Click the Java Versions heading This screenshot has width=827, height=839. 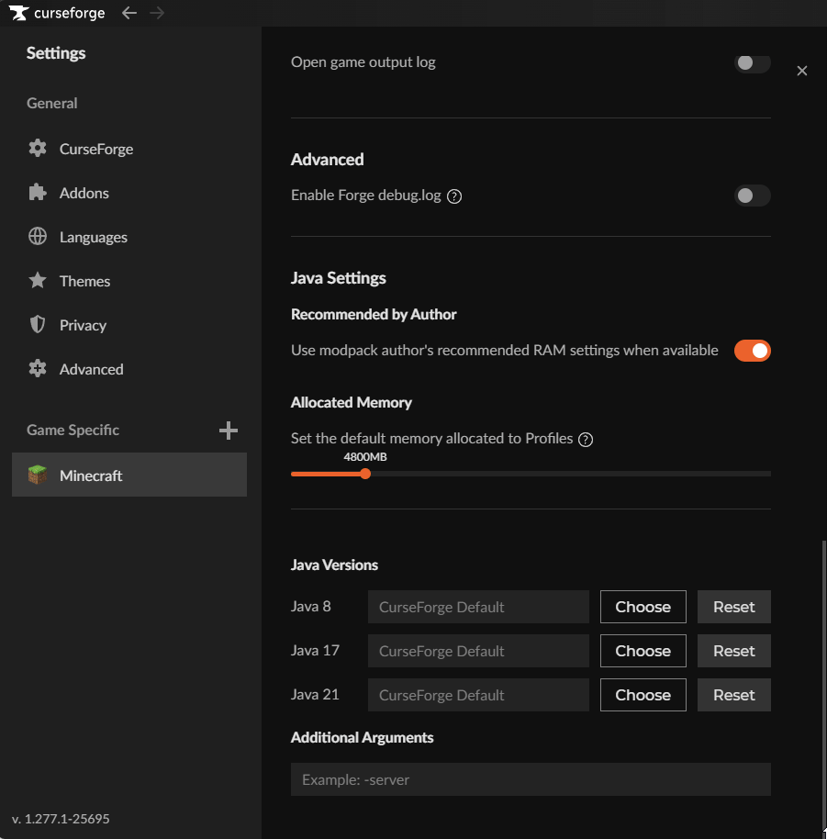click(x=334, y=565)
